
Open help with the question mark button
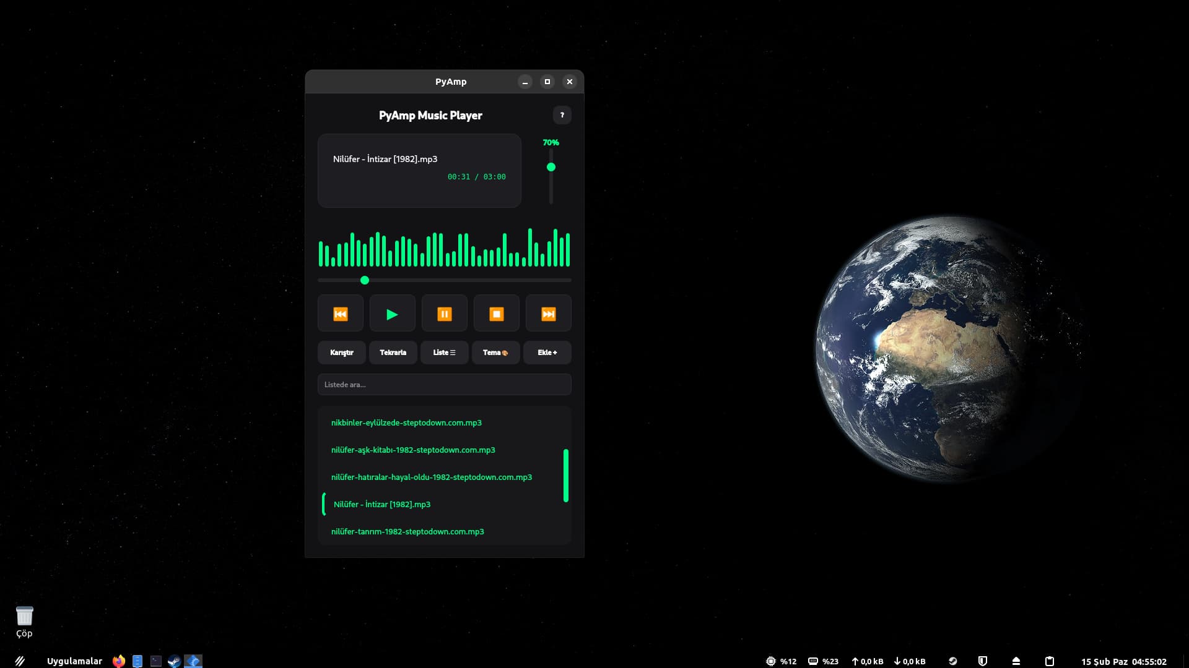pos(562,115)
